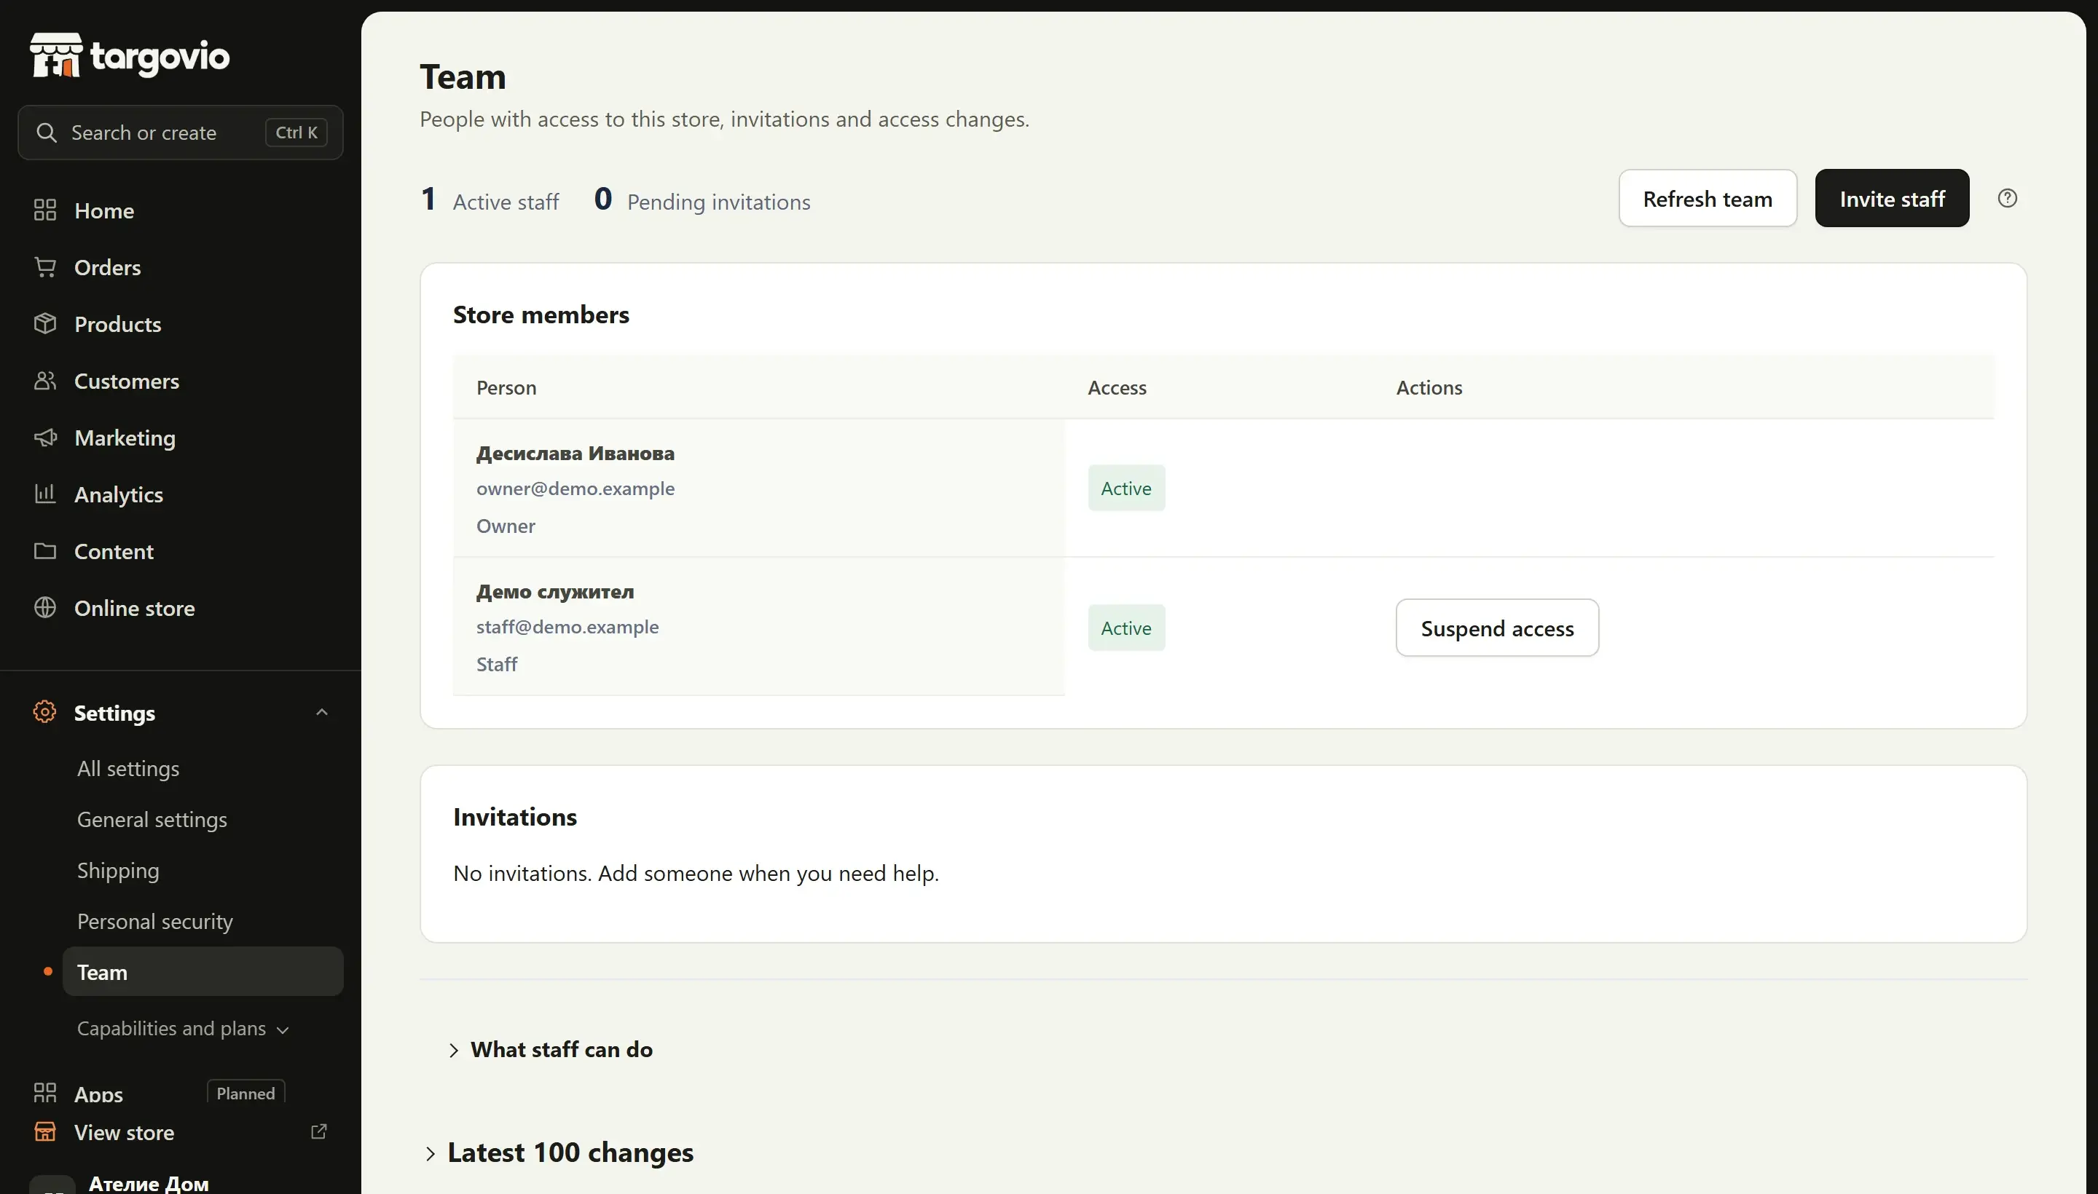This screenshot has height=1194, width=2098.
Task: Open the Analytics section
Action: coord(118,494)
